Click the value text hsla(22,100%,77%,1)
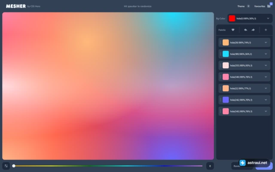The height and width of the screenshot is (172, 275). click(x=241, y=88)
